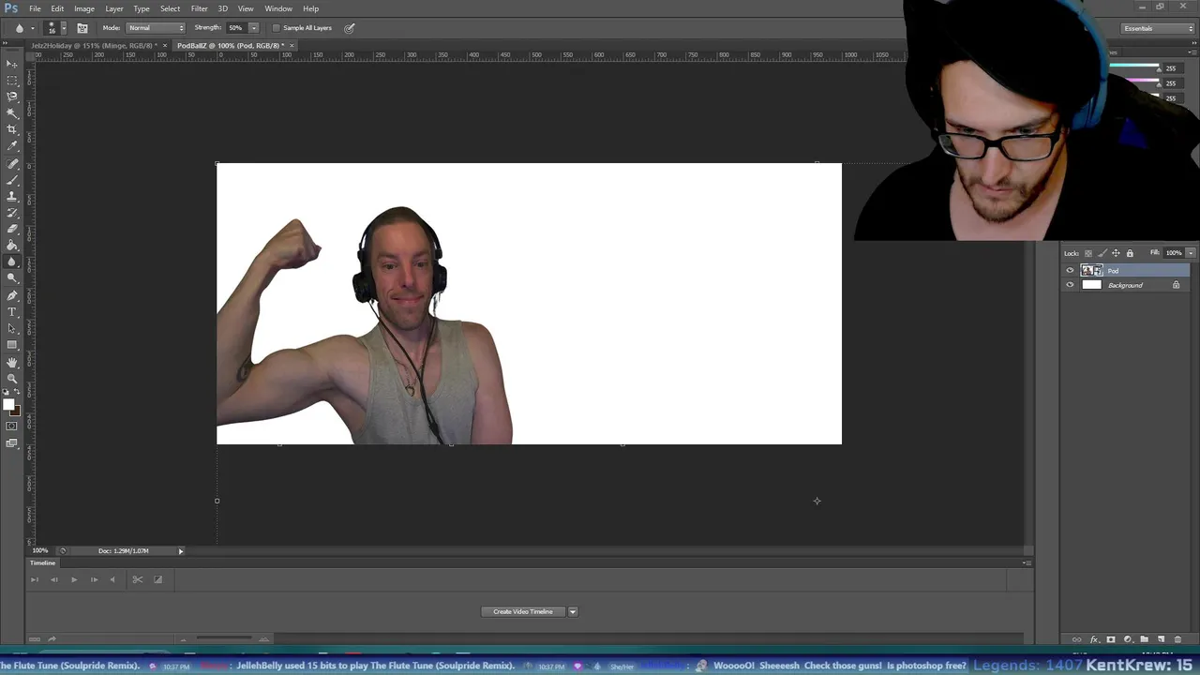Open the Filter menu
This screenshot has width=1200, height=675.
tap(199, 8)
